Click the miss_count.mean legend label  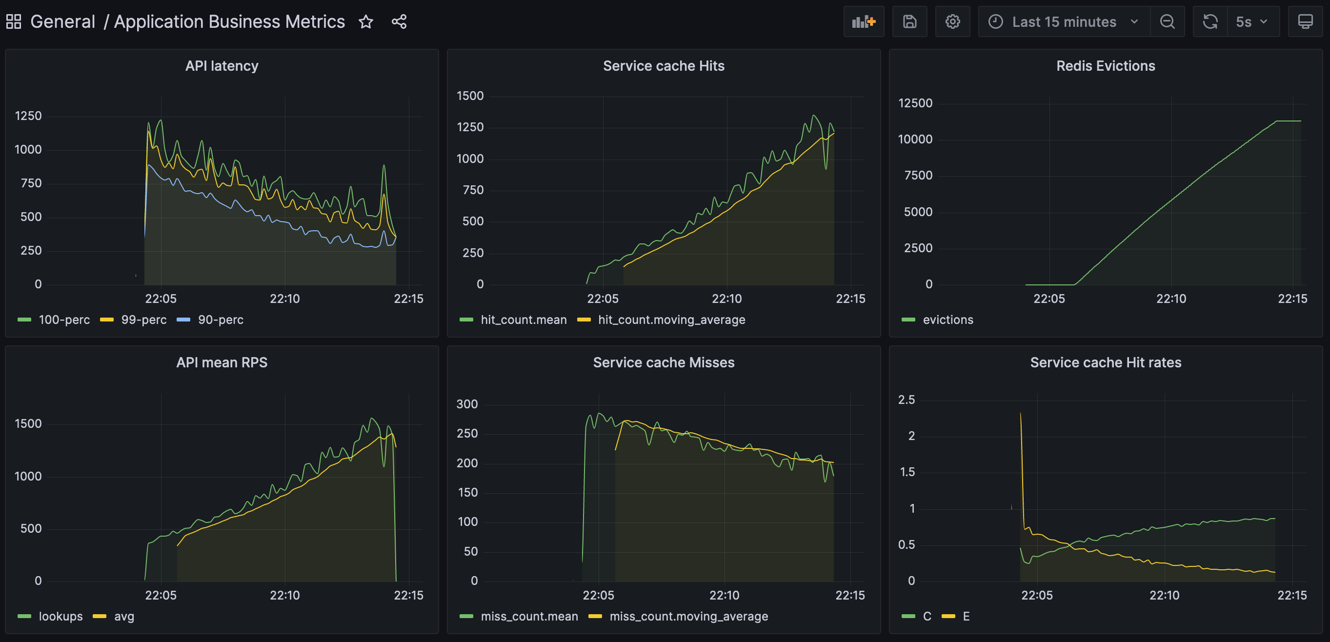(x=529, y=617)
